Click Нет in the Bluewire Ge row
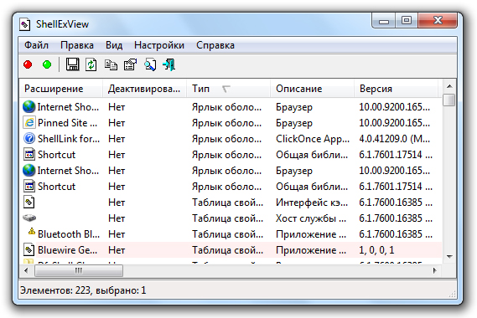 (x=117, y=250)
